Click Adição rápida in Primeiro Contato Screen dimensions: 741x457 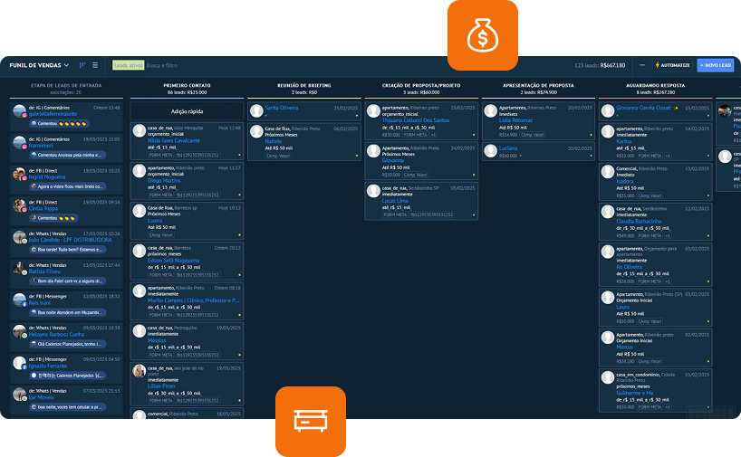(x=187, y=110)
